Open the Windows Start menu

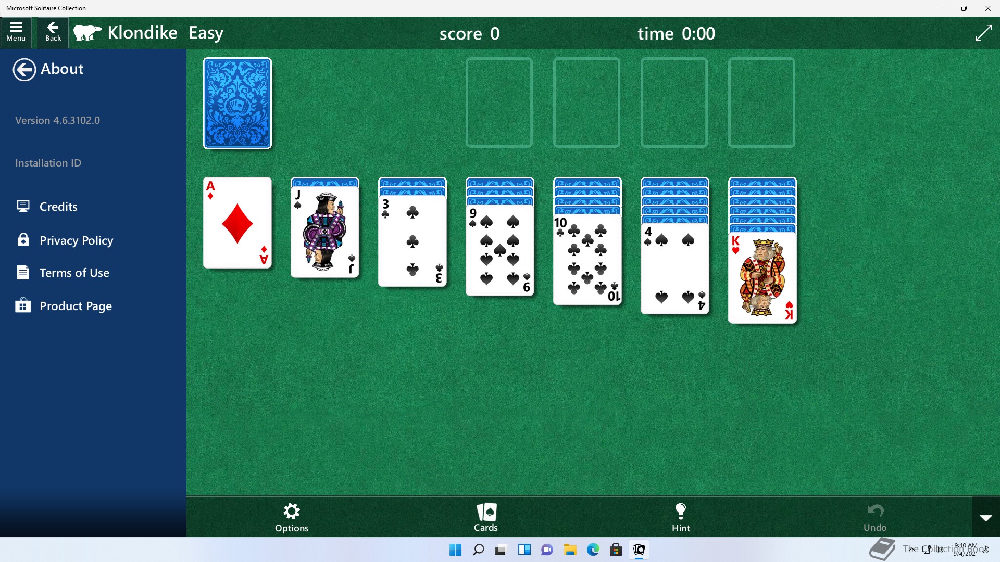[x=455, y=550]
